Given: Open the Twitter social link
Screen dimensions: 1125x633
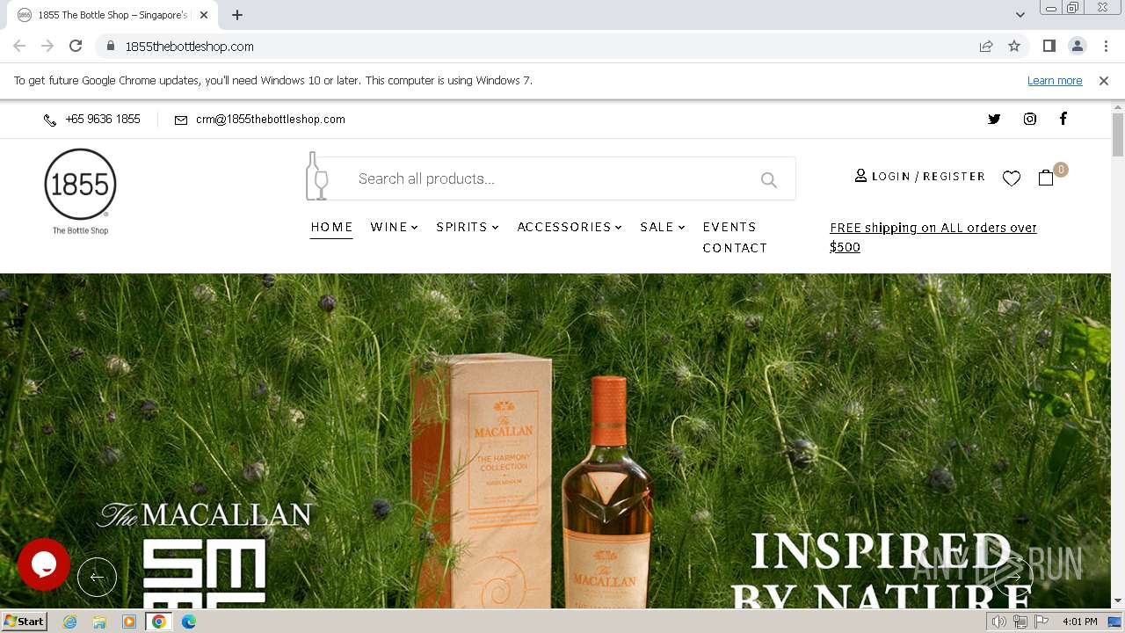Looking at the screenshot, I should point(994,119).
